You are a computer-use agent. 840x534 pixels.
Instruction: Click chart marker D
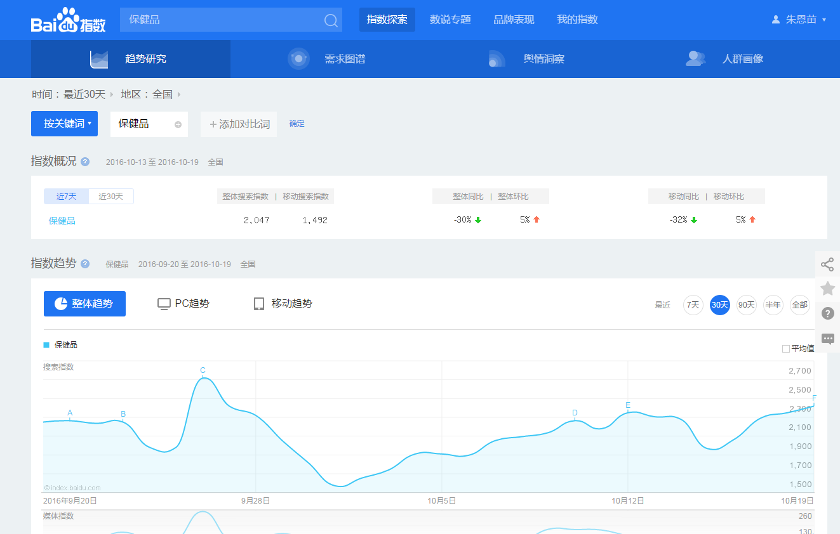pos(575,413)
